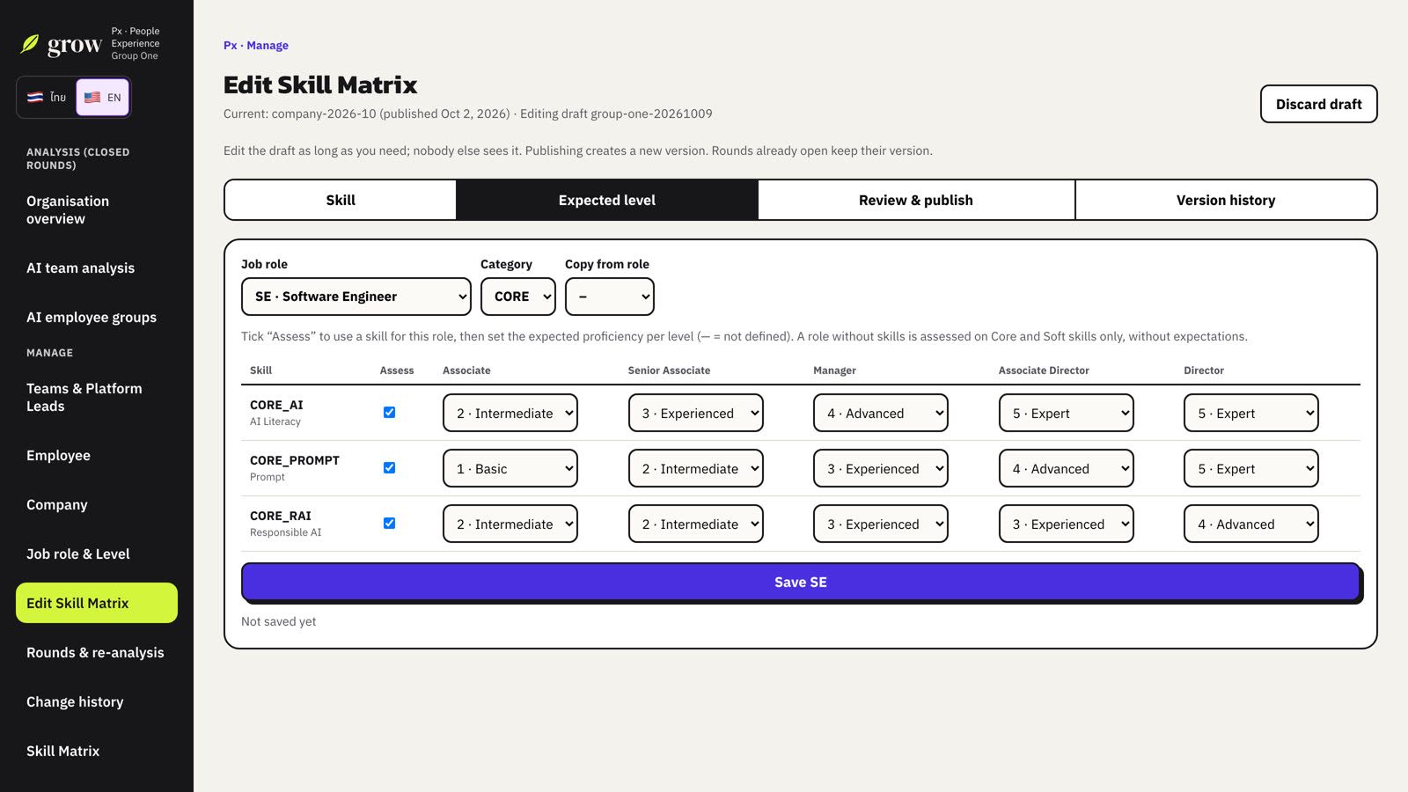
Task: Follow the Px · Manage breadcrumb link
Action: point(256,45)
